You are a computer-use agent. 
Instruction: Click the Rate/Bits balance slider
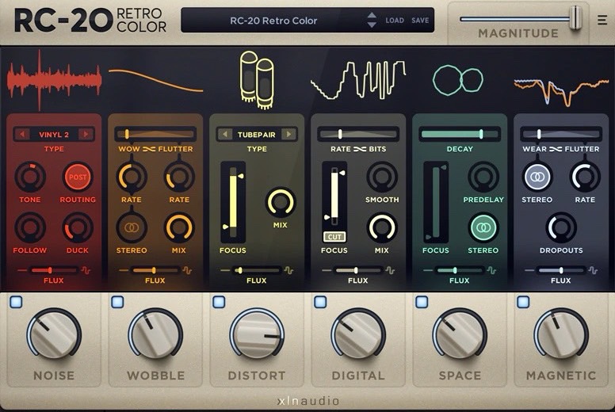pyautogui.click(x=358, y=135)
